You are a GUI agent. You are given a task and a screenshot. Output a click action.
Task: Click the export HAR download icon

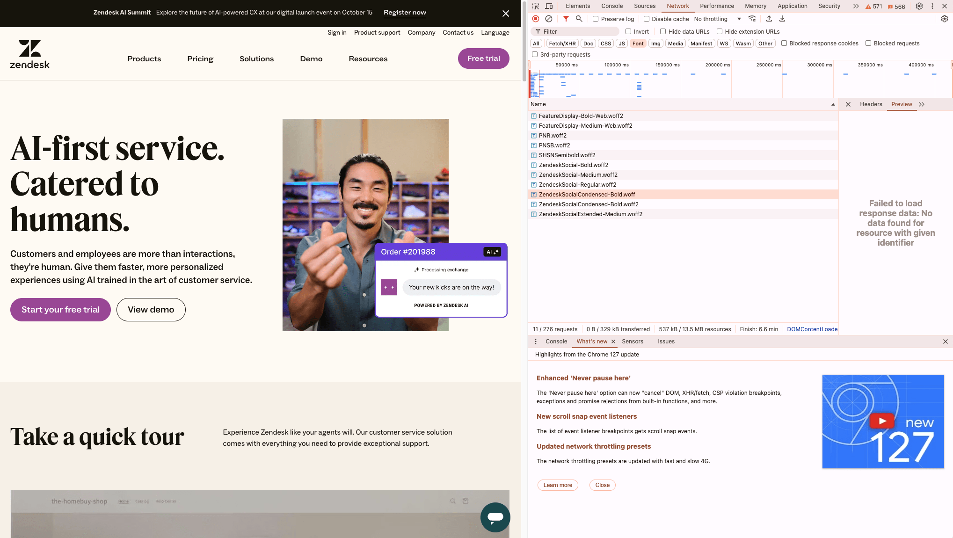tap(782, 19)
